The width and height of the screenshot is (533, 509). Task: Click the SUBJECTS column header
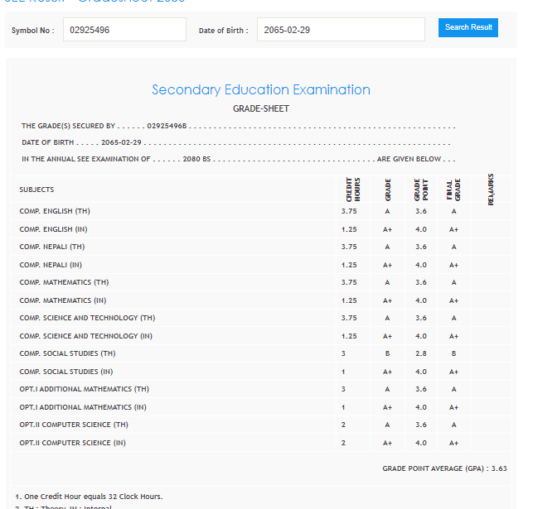pyautogui.click(x=37, y=190)
